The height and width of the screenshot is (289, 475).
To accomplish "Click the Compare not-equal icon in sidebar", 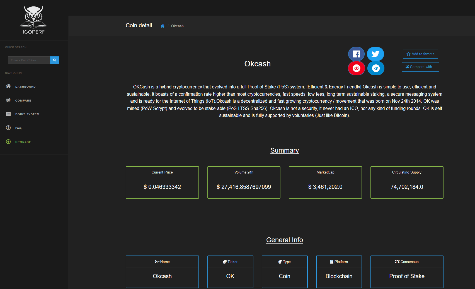I will pos(8,100).
